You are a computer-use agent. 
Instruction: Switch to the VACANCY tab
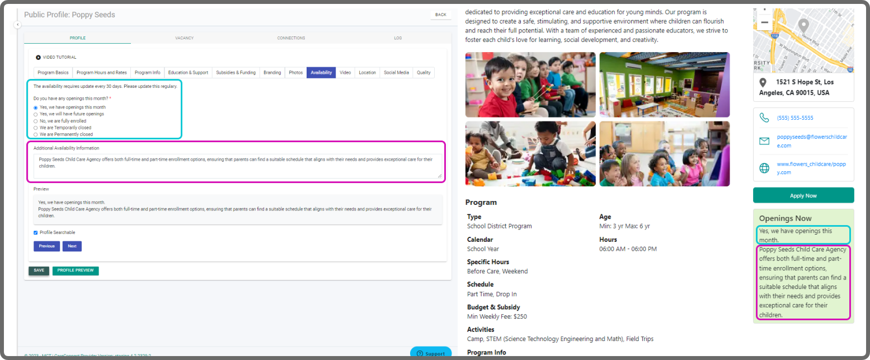[x=184, y=38]
